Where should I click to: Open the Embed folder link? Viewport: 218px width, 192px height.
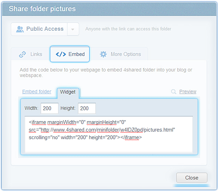(x=37, y=91)
